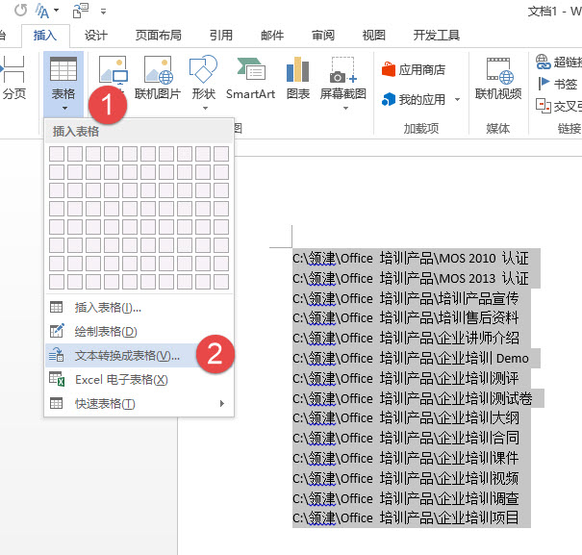Click the line ending 企业培训调查

406,498
